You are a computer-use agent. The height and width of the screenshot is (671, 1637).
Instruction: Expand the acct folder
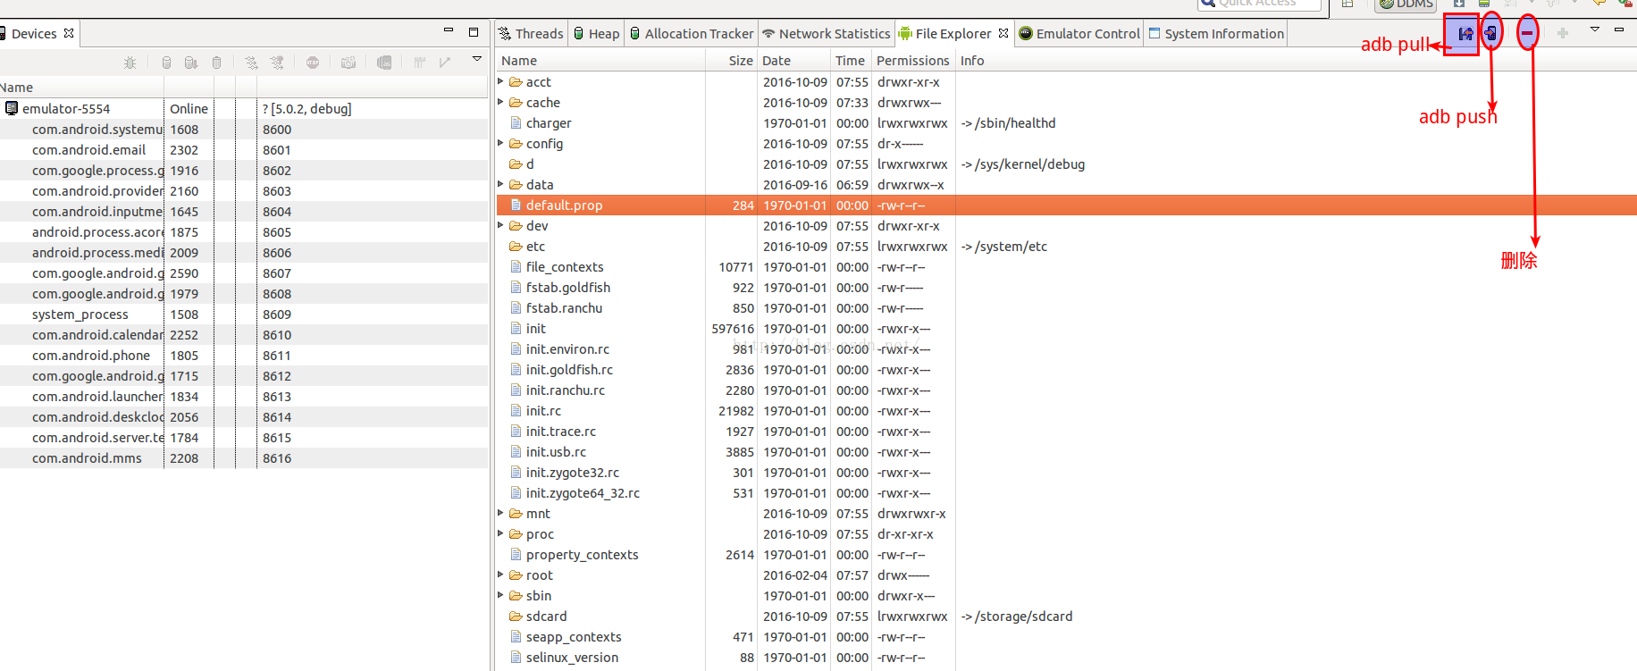501,81
